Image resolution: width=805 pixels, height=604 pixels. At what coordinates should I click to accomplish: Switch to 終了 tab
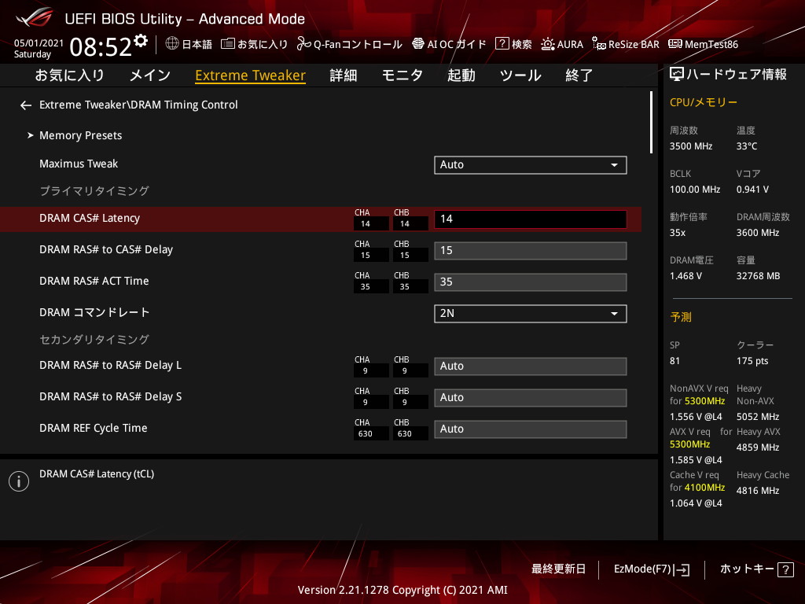[x=579, y=75]
